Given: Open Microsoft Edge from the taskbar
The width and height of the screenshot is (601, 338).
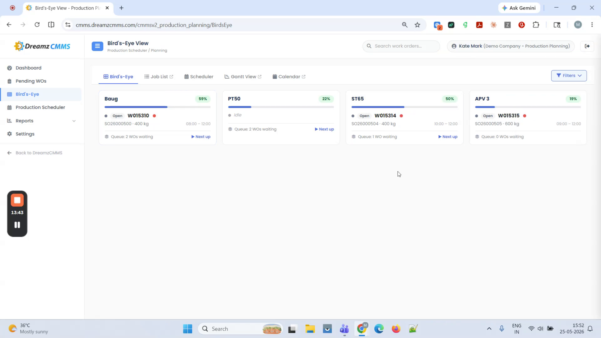Looking at the screenshot, I should coord(379,329).
